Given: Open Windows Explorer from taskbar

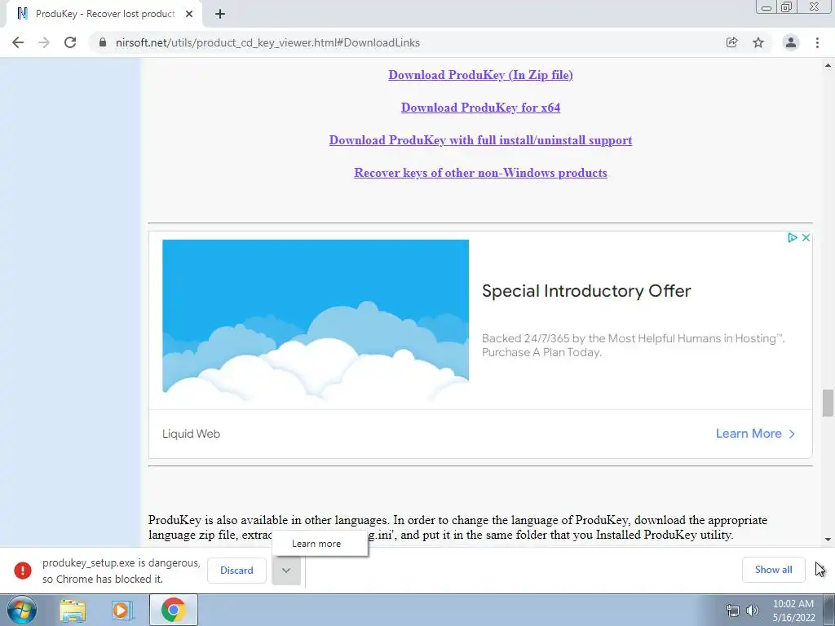Looking at the screenshot, I should click(73, 611).
